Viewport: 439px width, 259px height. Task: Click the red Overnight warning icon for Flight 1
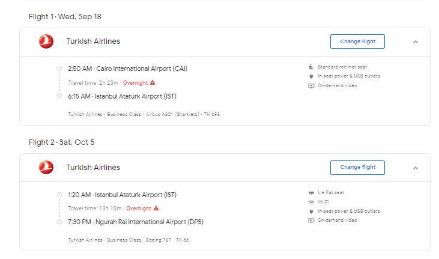pyautogui.click(x=153, y=82)
